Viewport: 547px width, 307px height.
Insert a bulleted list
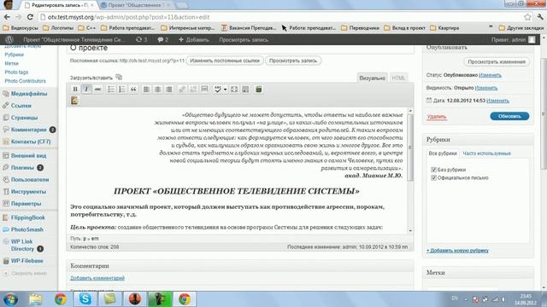pos(110,90)
